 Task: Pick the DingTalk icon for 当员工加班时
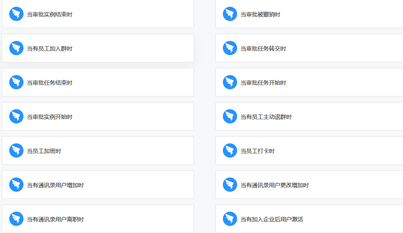16,150
